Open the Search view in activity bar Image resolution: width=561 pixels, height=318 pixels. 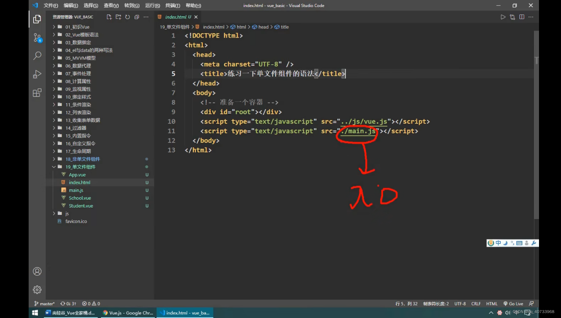(37, 55)
